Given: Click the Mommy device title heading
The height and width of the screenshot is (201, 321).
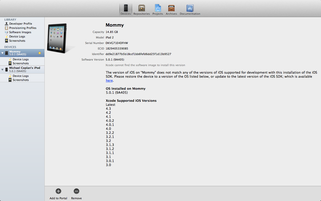Looking at the screenshot, I should coord(115,25).
